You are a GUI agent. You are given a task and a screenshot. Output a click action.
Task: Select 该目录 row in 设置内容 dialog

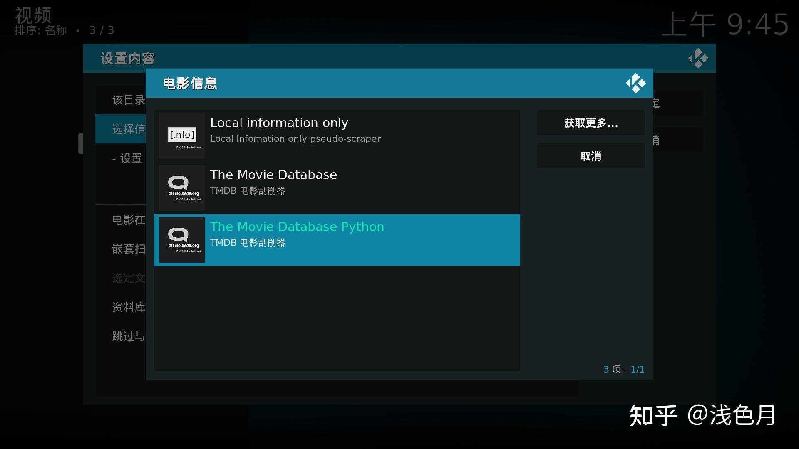click(121, 100)
